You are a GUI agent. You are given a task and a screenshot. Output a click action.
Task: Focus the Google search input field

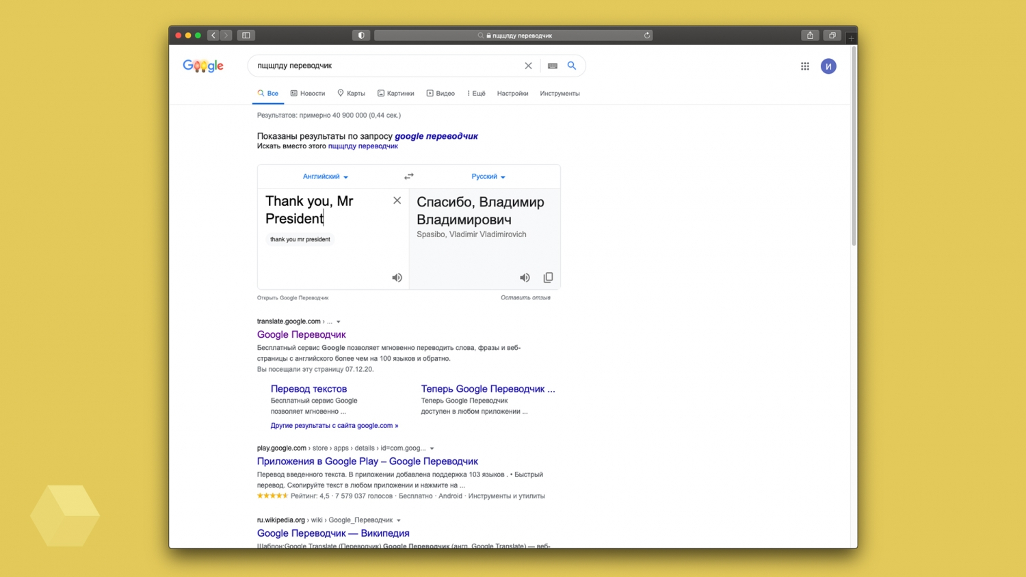[x=386, y=66]
